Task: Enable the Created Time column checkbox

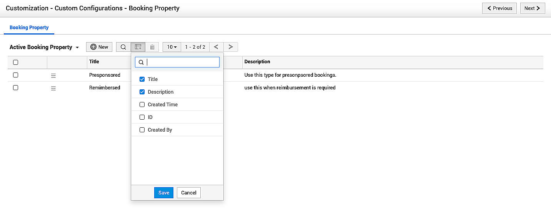Action: click(142, 104)
